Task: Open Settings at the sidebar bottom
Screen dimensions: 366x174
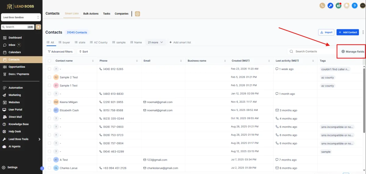Action: (x=12, y=167)
